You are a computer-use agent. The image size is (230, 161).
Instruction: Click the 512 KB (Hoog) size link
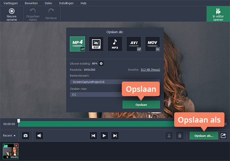[150, 70]
